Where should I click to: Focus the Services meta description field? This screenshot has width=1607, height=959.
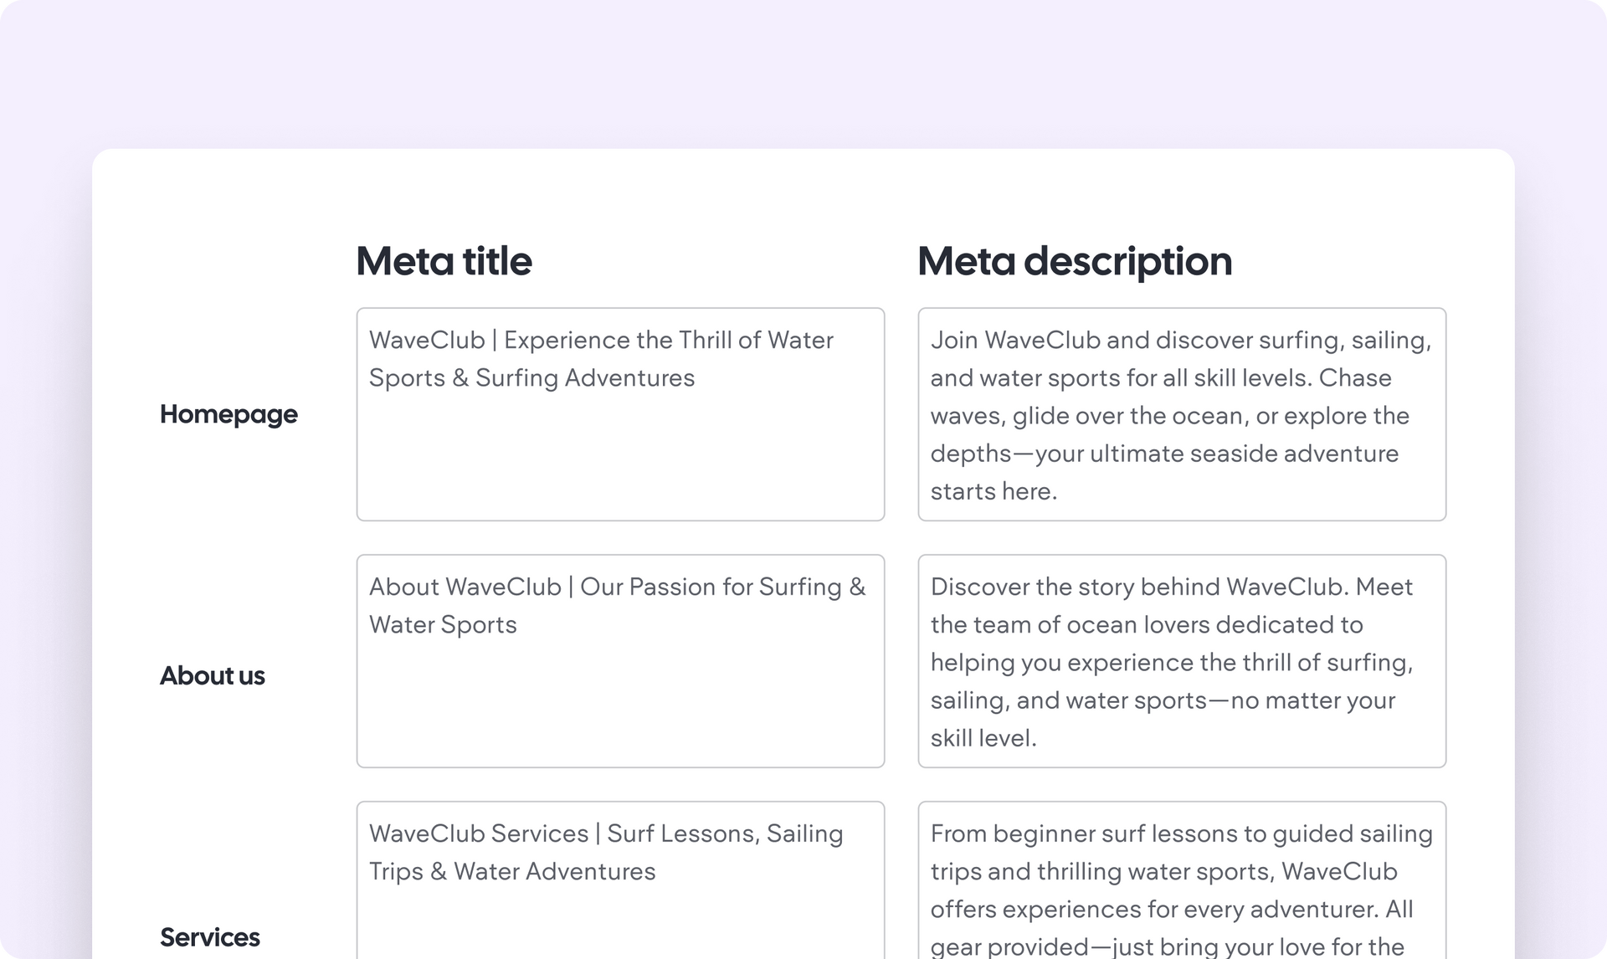(1182, 880)
